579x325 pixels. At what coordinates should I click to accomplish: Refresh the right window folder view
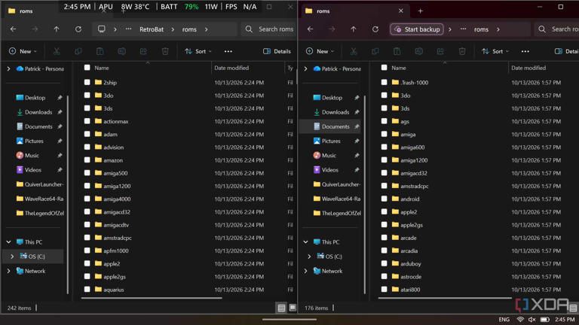pos(375,29)
